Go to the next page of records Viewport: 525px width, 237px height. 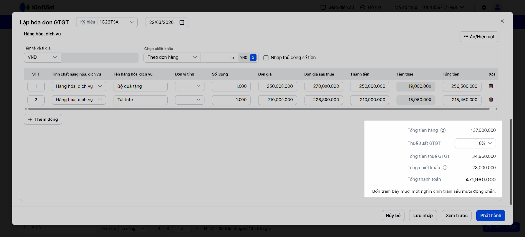tap(196, 228)
